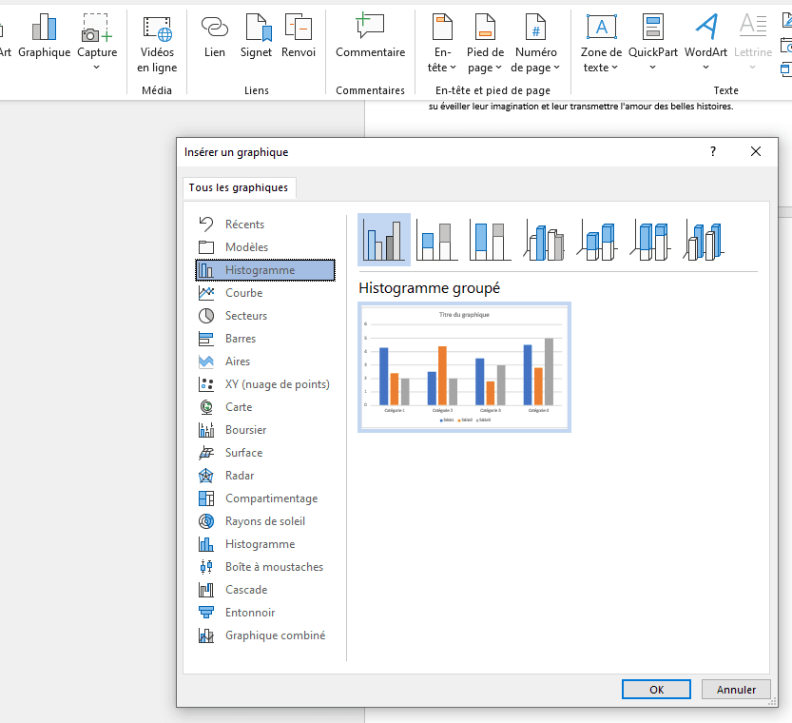This screenshot has width=792, height=723.
Task: Click the OK button
Action: (656, 690)
